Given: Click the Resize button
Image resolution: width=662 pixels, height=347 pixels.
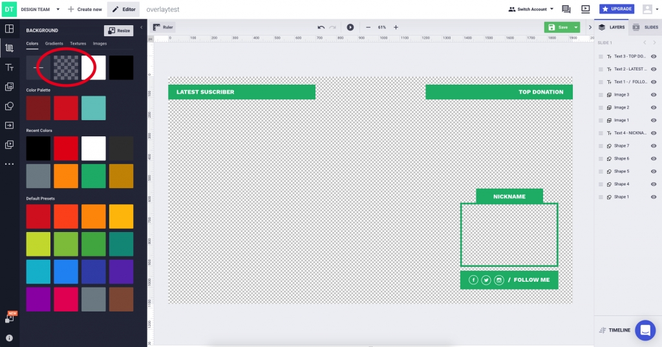Looking at the screenshot, I should click(118, 30).
